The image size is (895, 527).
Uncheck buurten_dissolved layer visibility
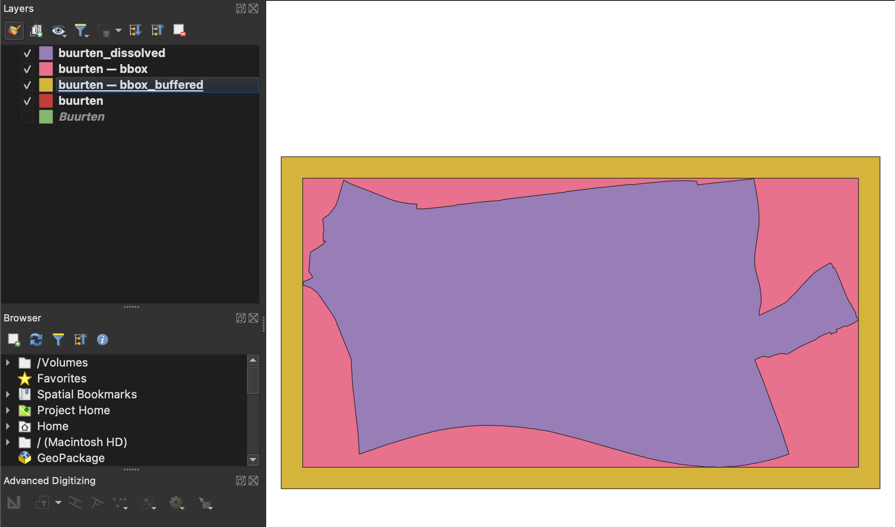click(27, 53)
